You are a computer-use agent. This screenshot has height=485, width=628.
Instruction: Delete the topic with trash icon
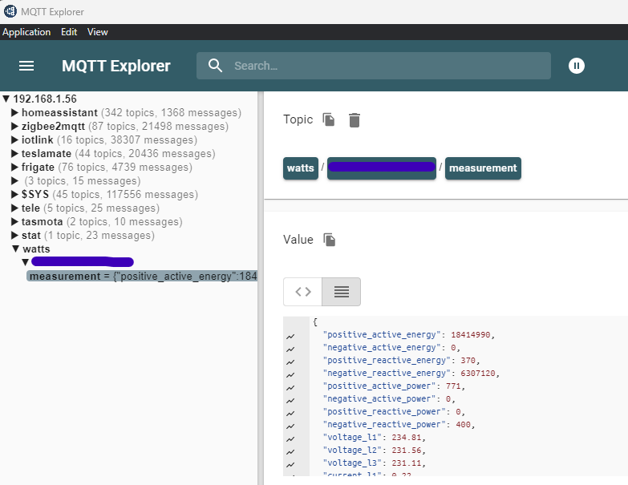(x=355, y=119)
